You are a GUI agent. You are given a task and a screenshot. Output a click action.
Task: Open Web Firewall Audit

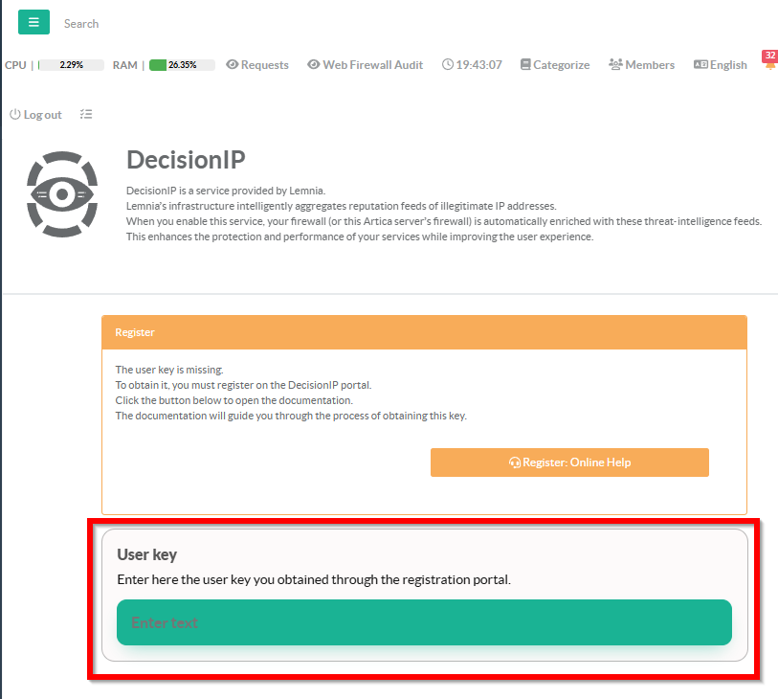click(365, 65)
